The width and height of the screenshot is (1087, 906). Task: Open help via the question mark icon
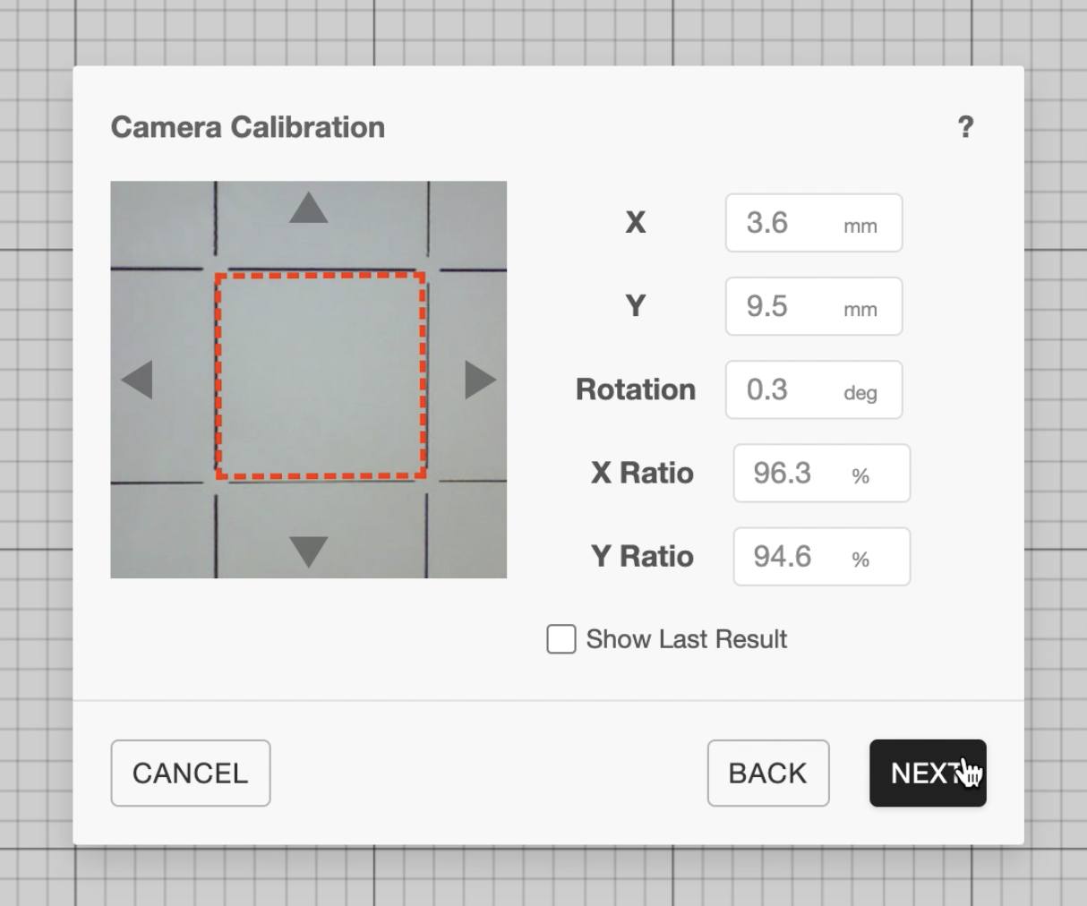click(965, 127)
